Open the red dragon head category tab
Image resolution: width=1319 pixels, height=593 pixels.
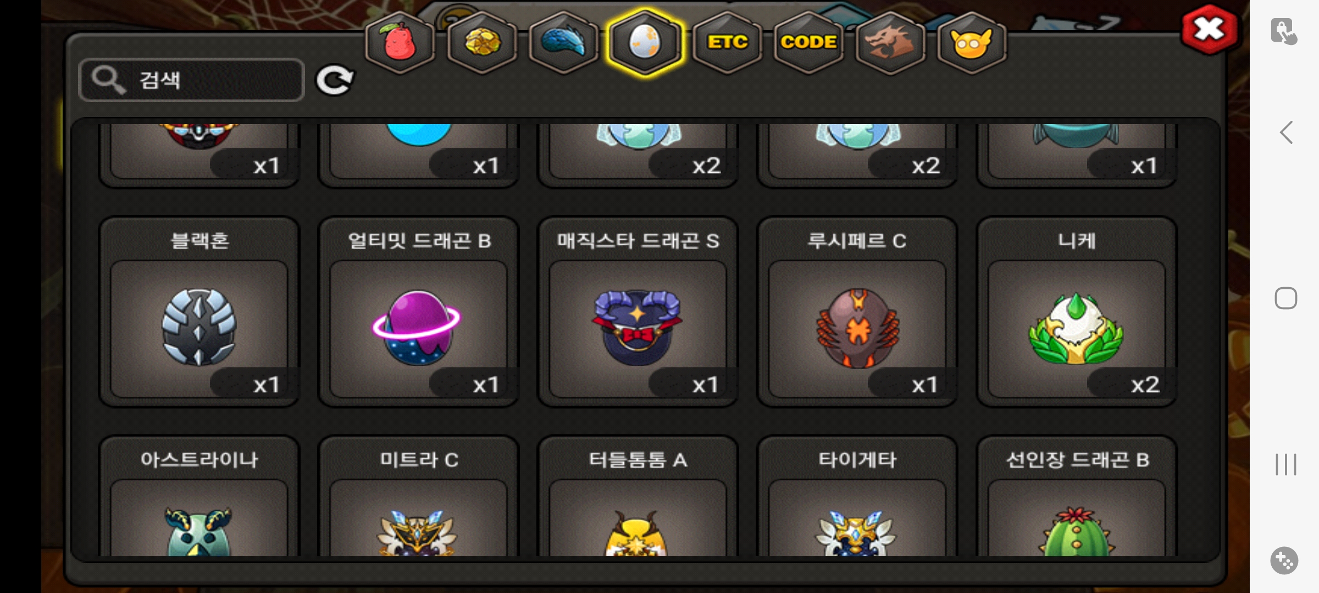(x=890, y=42)
